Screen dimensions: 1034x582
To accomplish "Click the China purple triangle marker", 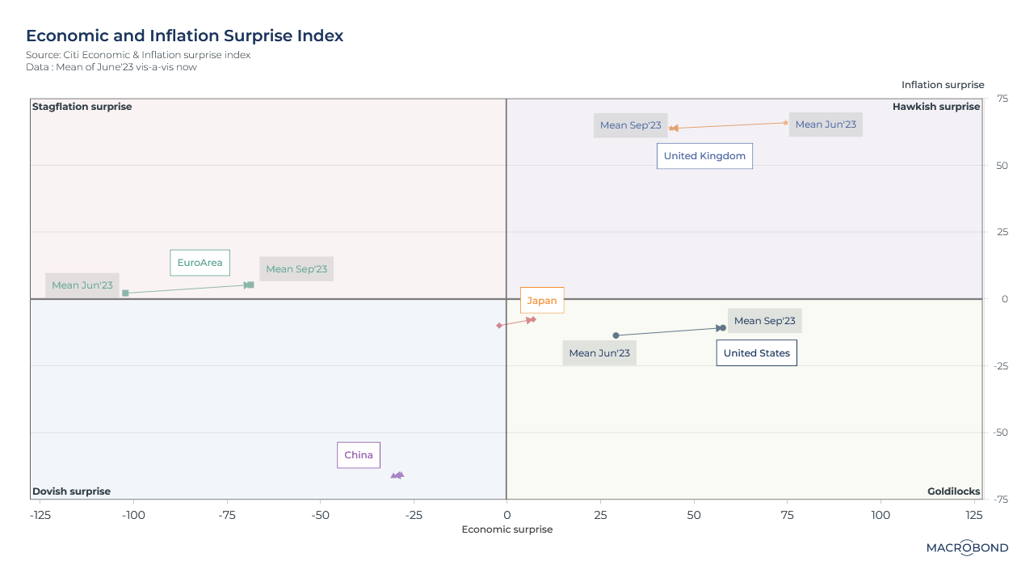I will 397,475.
